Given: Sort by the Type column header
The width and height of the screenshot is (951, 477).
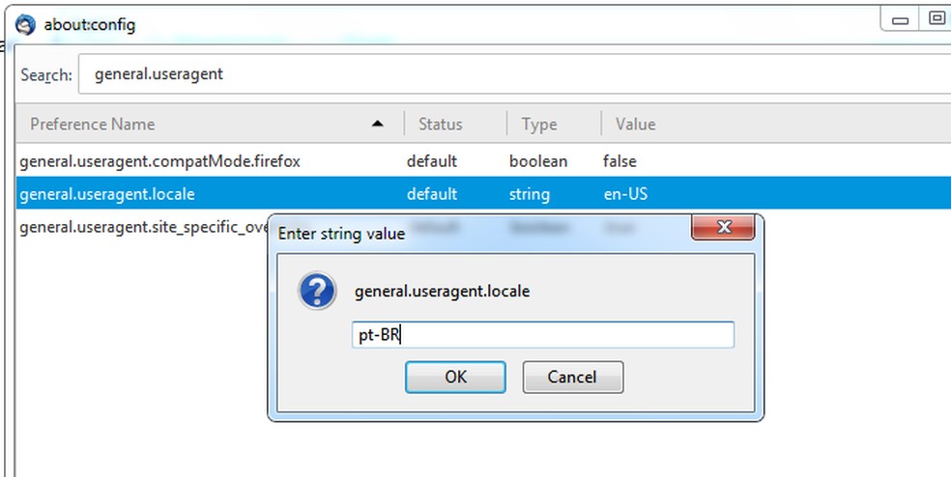Looking at the screenshot, I should click(538, 124).
